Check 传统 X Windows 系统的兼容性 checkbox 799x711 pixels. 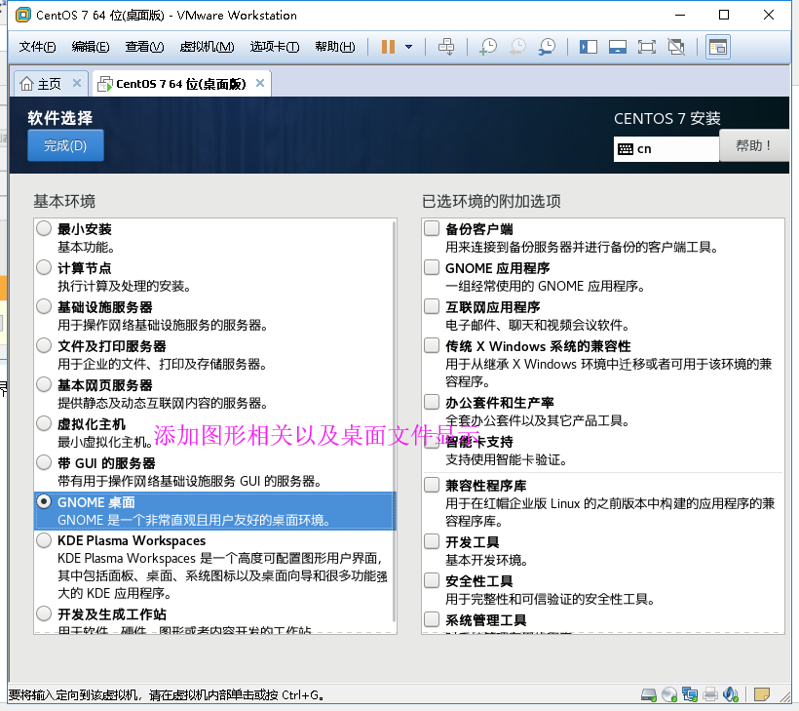(432, 345)
